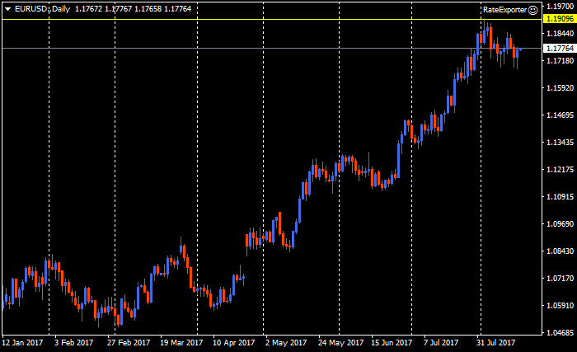577x352 pixels.
Task: Click the 1.14695 price scale value
Action: point(560,115)
